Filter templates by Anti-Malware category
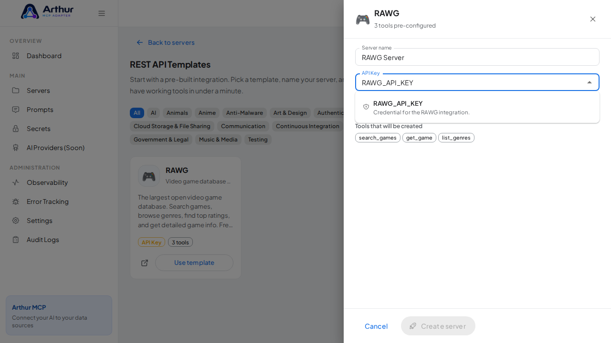This screenshot has width=611, height=343. [244, 113]
